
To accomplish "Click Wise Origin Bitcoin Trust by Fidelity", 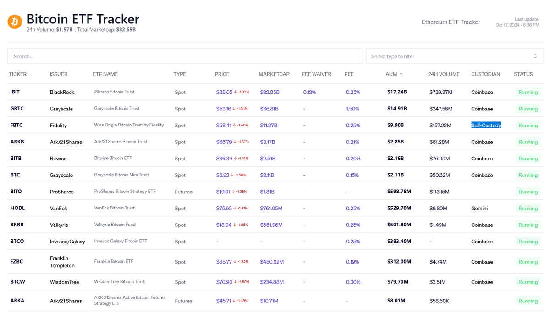I will (129, 125).
